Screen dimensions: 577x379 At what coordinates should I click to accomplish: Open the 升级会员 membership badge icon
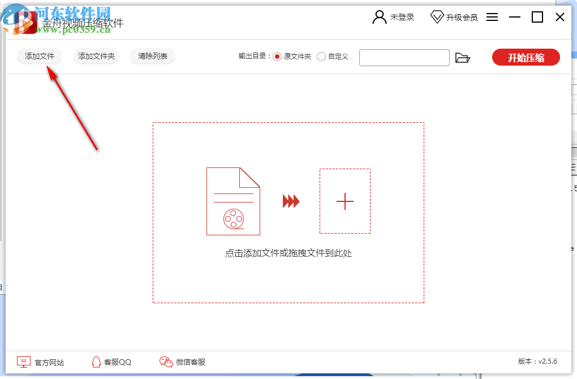coord(437,17)
